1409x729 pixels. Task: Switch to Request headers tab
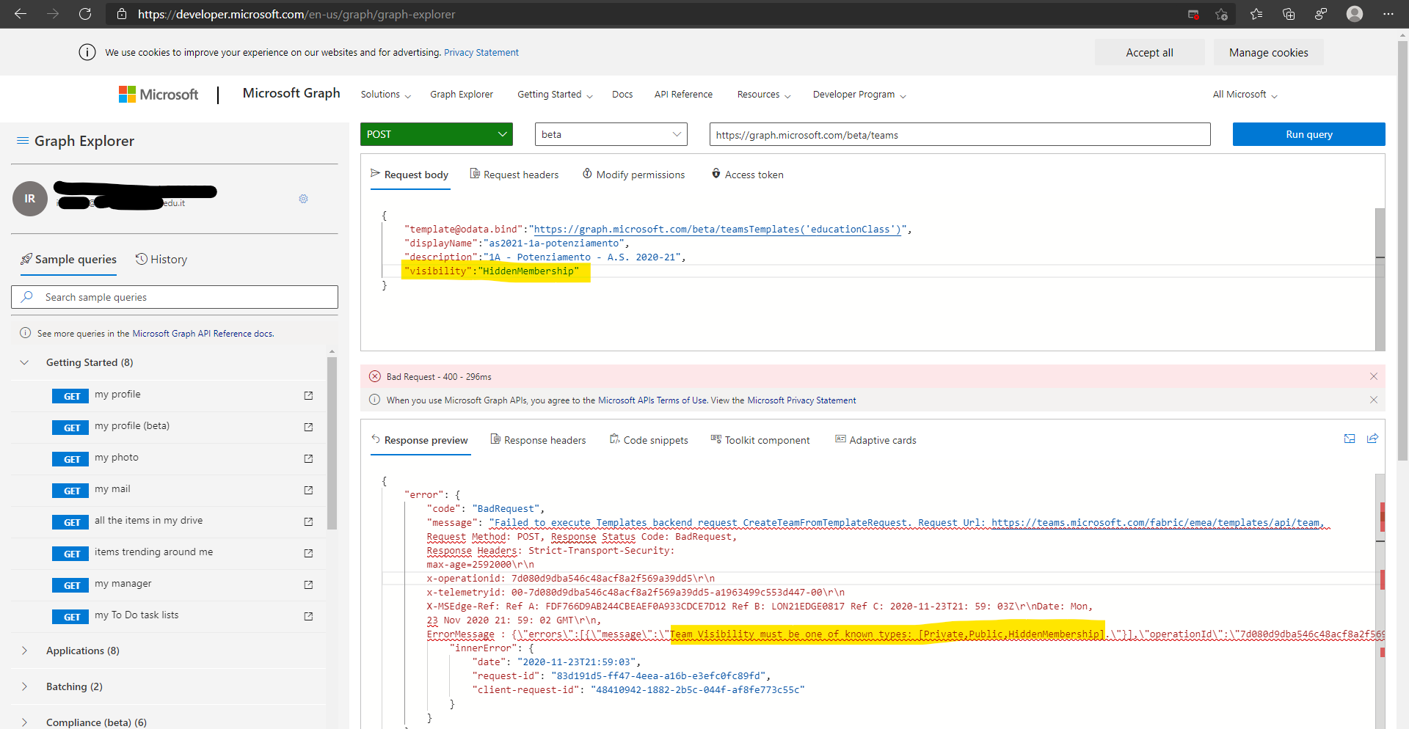click(514, 175)
